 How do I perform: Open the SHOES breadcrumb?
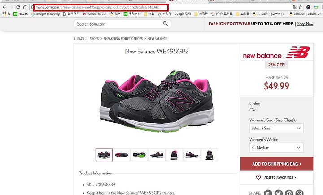coord(94,39)
